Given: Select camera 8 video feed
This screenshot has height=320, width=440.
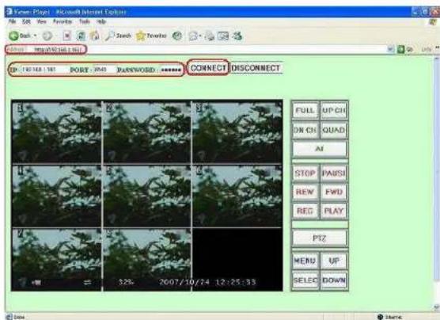Looking at the screenshot, I should (x=147, y=259).
